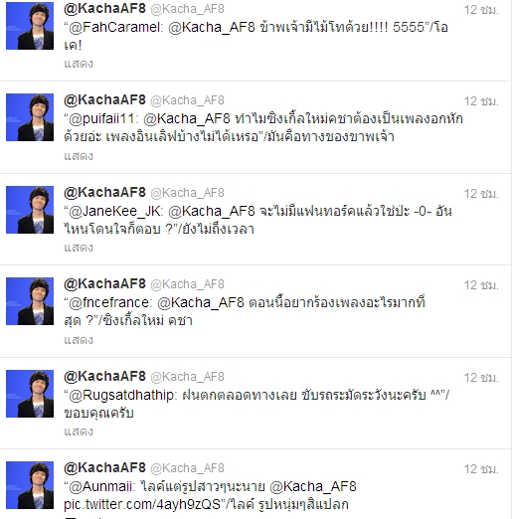Open avatar of the puifaii11 reply tweet
The width and height of the screenshot is (512, 519).
30,117
